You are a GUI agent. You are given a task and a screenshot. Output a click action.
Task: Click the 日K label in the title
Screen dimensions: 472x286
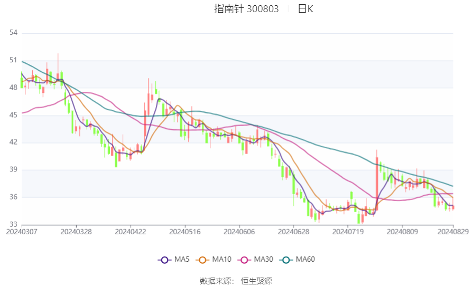(306, 9)
